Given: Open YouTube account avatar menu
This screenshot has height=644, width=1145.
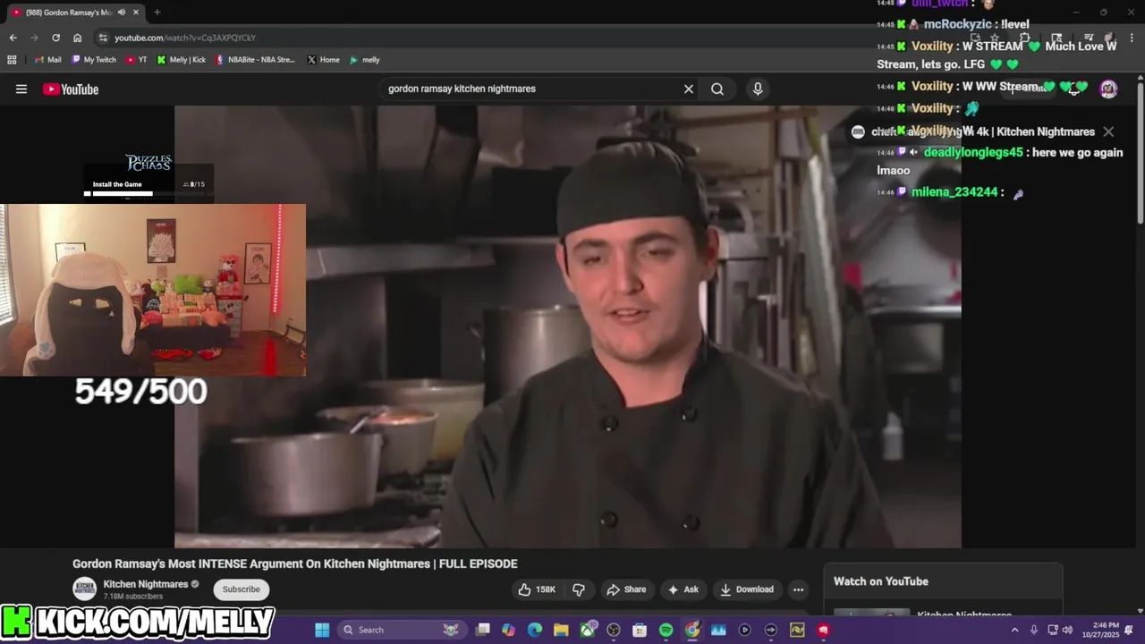Looking at the screenshot, I should [1108, 89].
